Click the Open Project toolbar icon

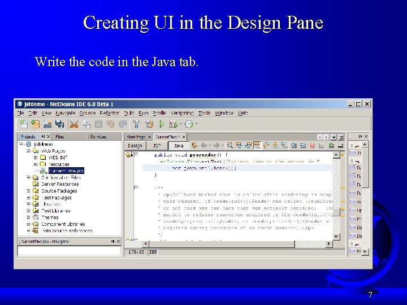47,124
